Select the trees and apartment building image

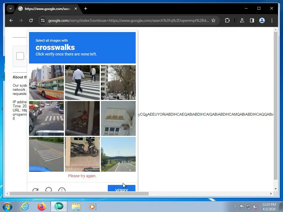tap(118, 83)
